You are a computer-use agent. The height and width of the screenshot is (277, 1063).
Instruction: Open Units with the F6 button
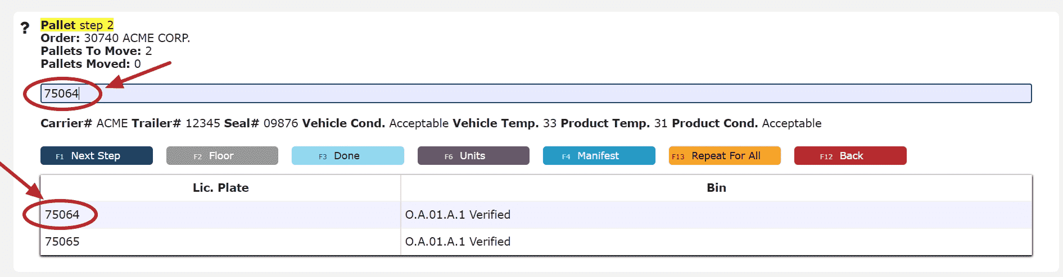point(473,156)
